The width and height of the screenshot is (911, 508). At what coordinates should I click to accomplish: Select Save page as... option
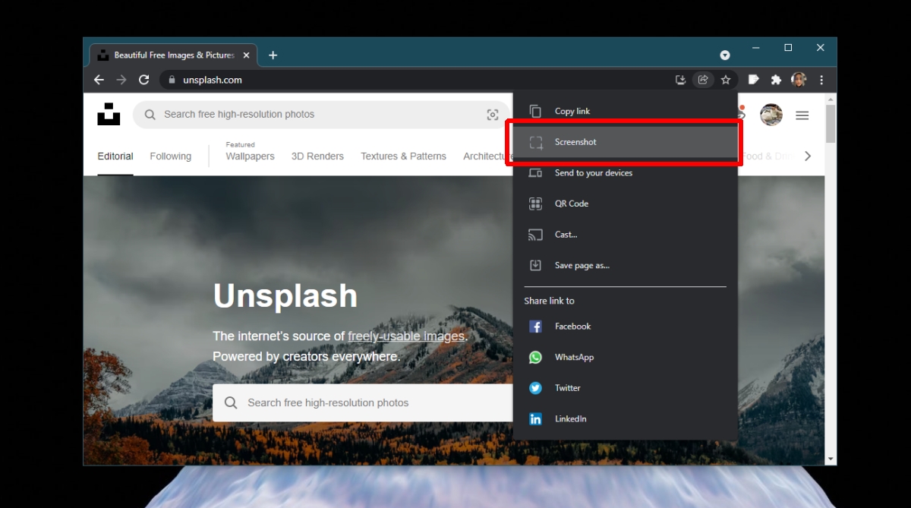[x=626, y=265]
